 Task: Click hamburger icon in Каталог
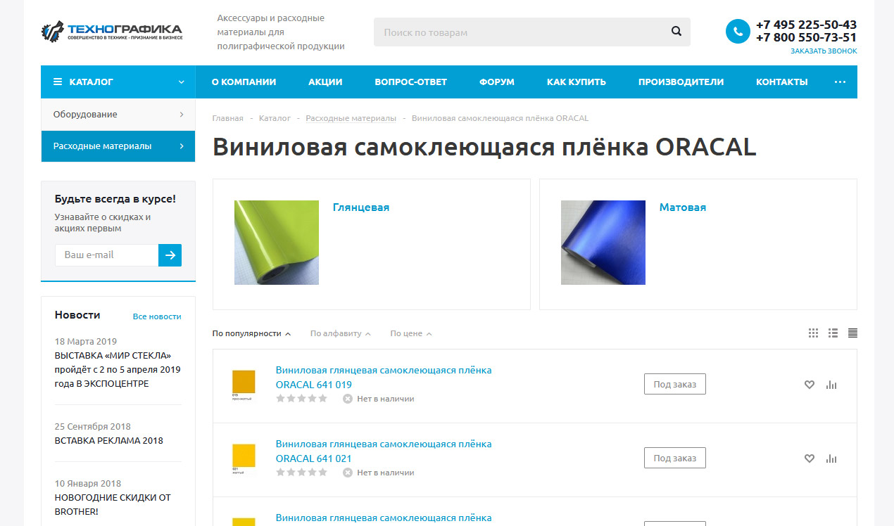[58, 82]
